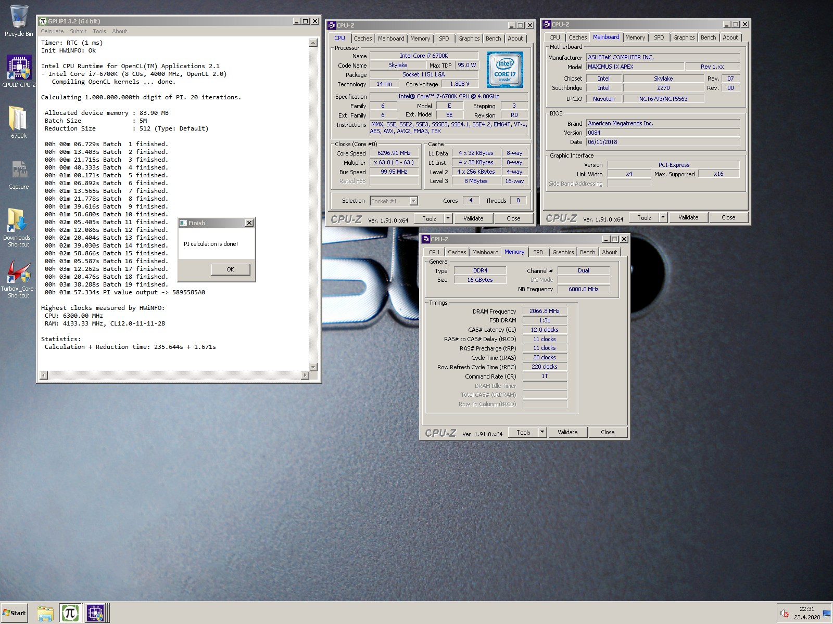This screenshot has height=624, width=833.
Task: Click the CPU-Z Memory window title icon
Action: click(425, 239)
